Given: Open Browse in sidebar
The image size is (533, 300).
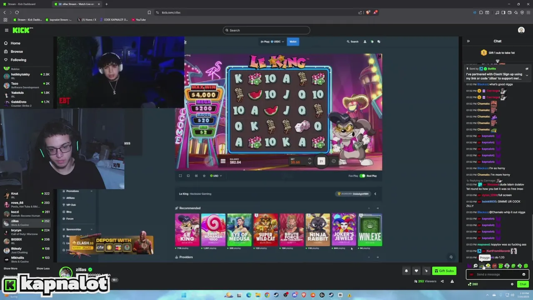Looking at the screenshot, I should pos(17,52).
